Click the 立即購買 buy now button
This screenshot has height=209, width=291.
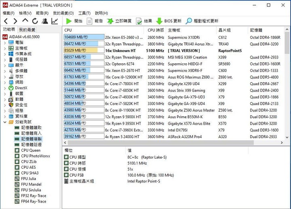click(119, 21)
